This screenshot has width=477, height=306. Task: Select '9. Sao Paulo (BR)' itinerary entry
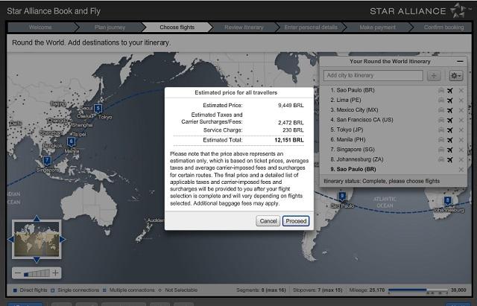353,169
